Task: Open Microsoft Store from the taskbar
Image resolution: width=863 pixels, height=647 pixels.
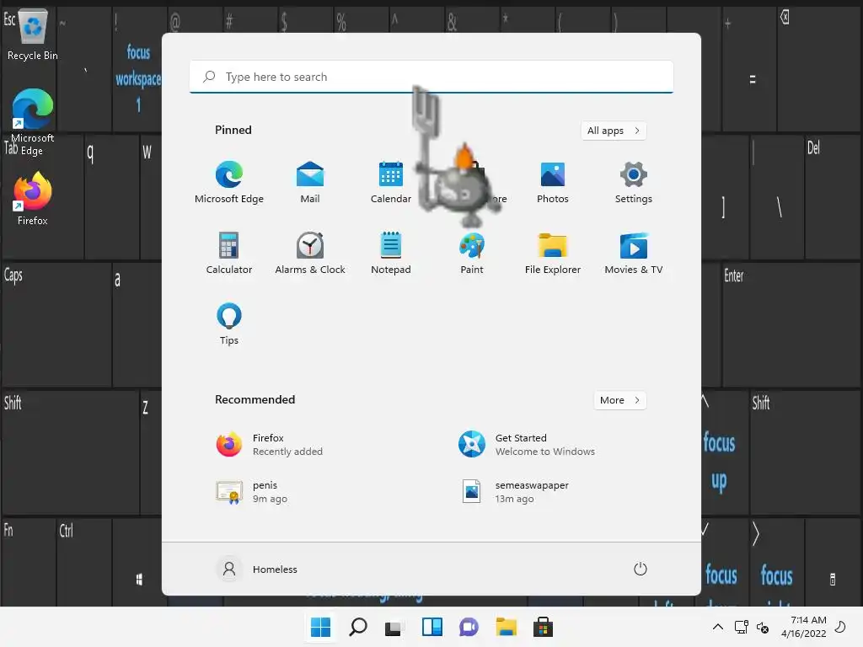Action: tap(543, 627)
